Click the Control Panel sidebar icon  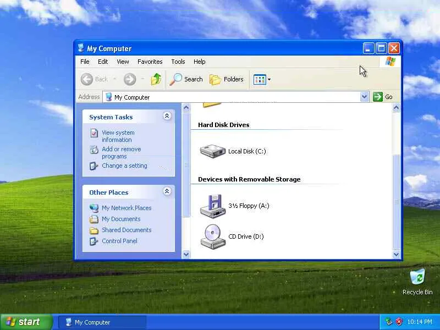(94, 241)
